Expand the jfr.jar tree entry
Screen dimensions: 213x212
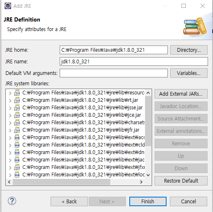(10, 130)
